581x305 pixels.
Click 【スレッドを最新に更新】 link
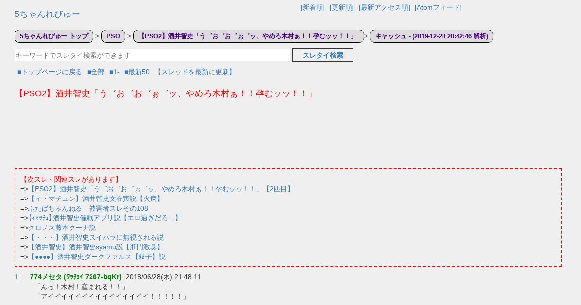[x=195, y=72]
